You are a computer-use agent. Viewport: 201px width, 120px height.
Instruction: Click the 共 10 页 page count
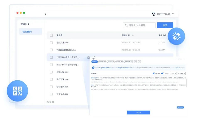[x=50, y=102]
